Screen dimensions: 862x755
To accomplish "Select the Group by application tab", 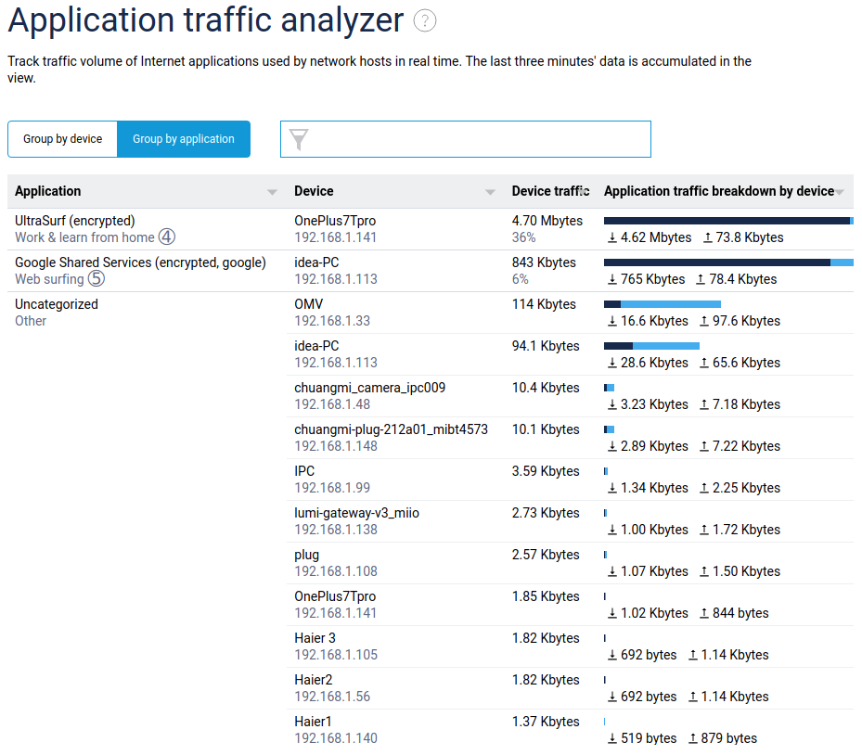I will 183,138.
